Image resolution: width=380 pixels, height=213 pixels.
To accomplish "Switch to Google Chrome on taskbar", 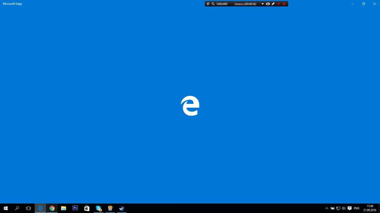I will coord(52,208).
